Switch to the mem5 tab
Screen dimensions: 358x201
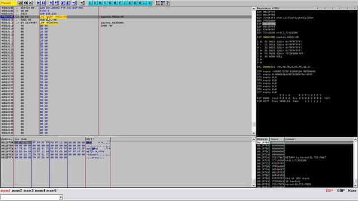51,191
